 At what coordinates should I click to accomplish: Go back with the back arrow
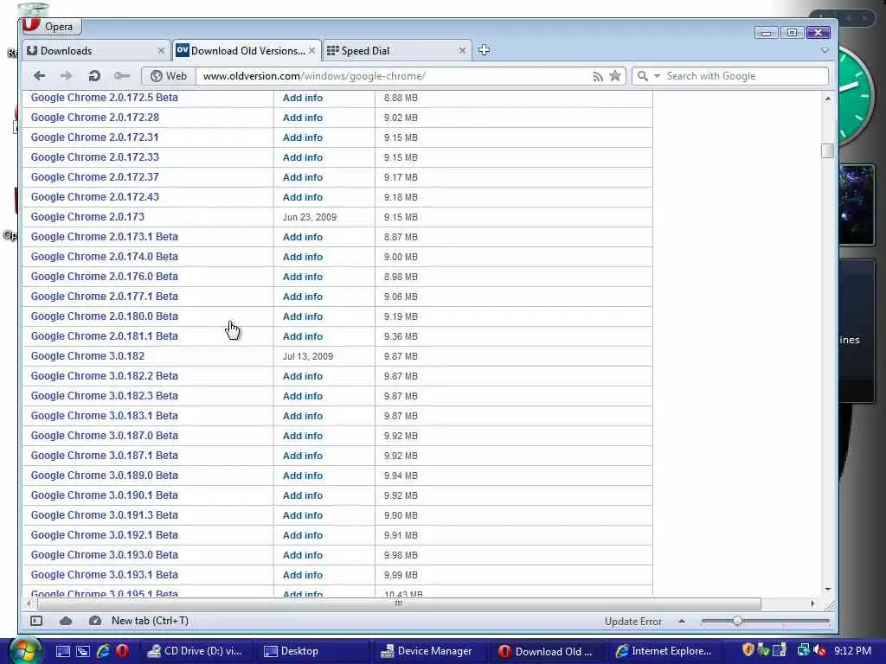point(39,76)
